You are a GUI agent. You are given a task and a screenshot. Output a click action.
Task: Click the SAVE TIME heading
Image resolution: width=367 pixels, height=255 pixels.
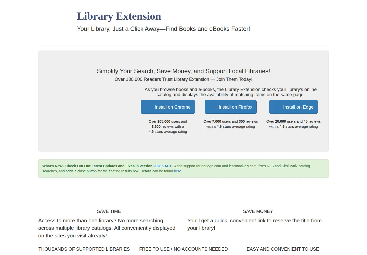(109, 211)
